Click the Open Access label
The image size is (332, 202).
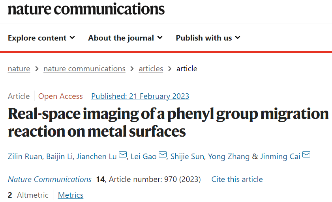coord(60,96)
